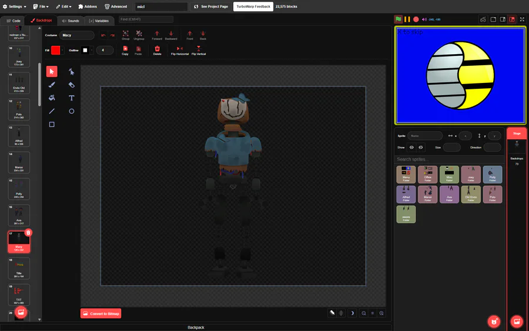Bring selection to Front
529x331 pixels.
[x=190, y=35]
